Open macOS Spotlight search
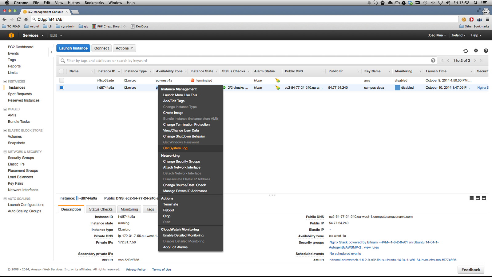The height and width of the screenshot is (277, 492). pyautogui.click(x=476, y=3)
